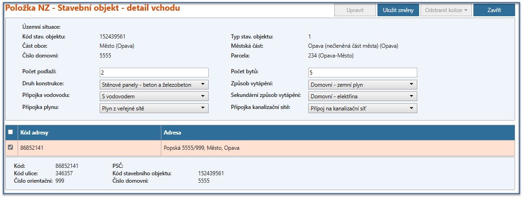Click the arrow on Způsob vytápění combo box
523x198 pixels.
tap(411, 84)
